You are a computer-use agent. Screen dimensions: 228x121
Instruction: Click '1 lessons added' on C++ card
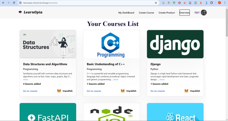coord(96,84)
